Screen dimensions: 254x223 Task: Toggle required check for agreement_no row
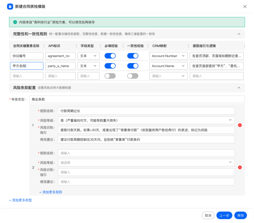110,56
